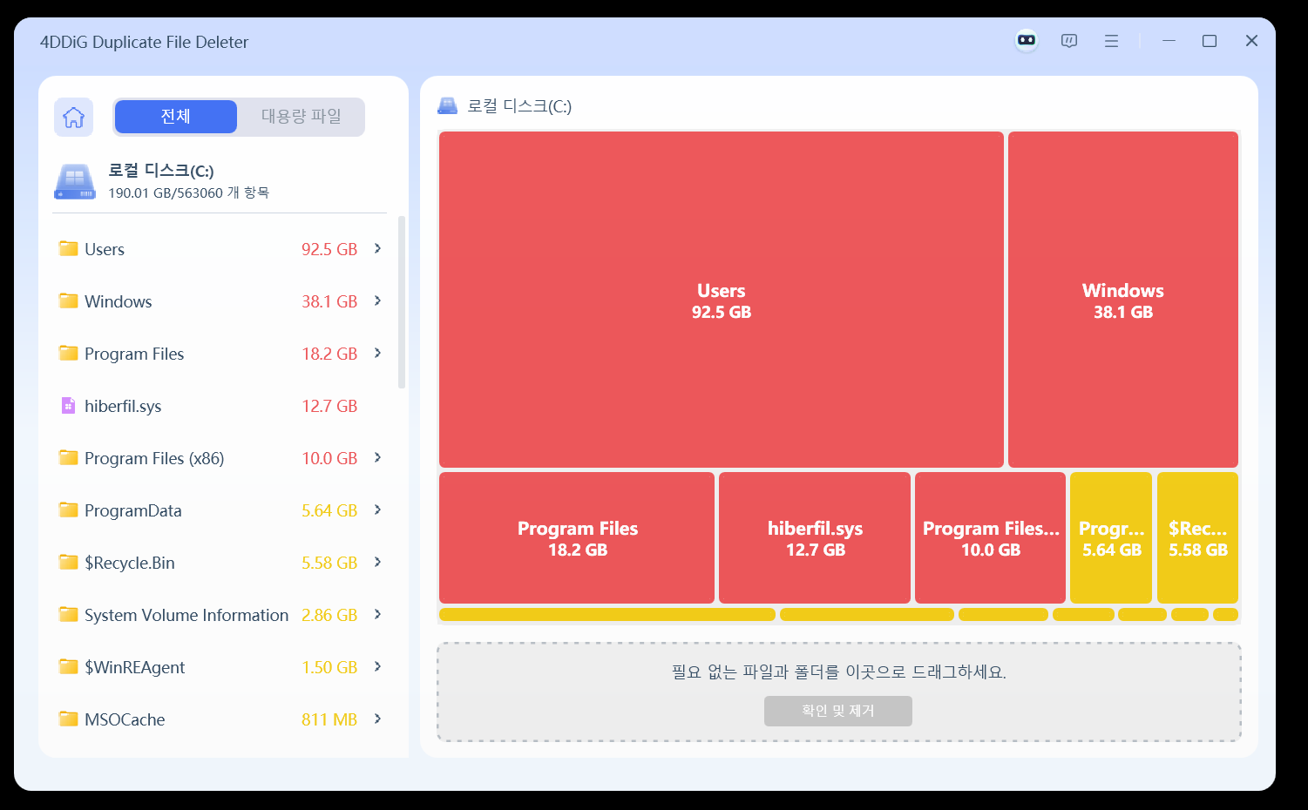Click the Program Files (x86) folder icon
Viewport: 1308px width, 810px height.
tap(69, 457)
